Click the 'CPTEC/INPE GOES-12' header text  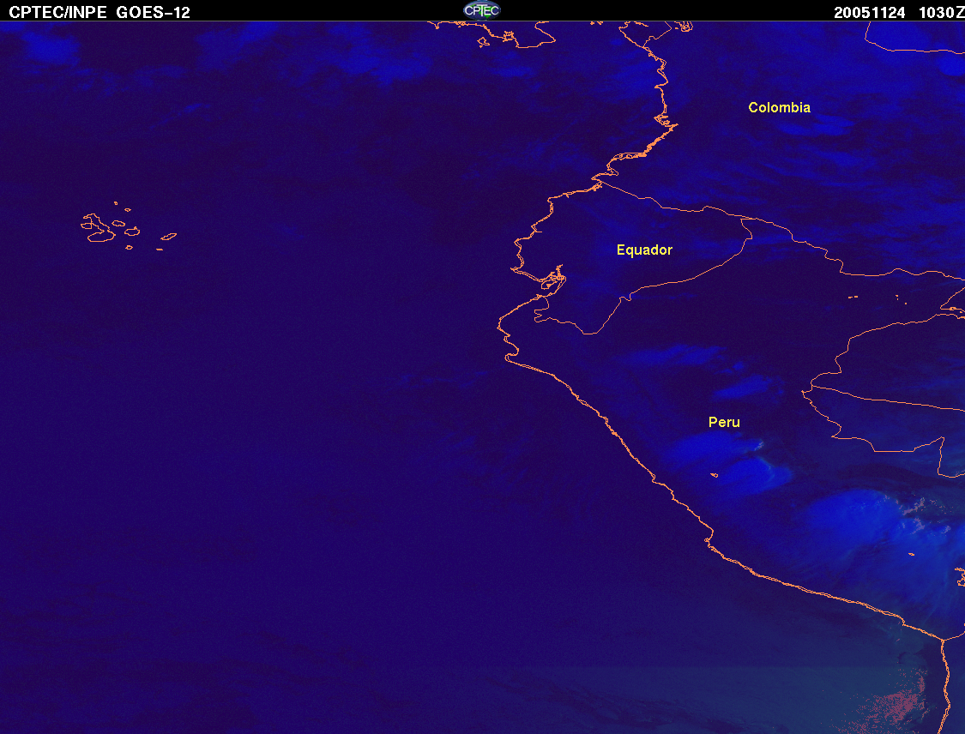click(100, 12)
